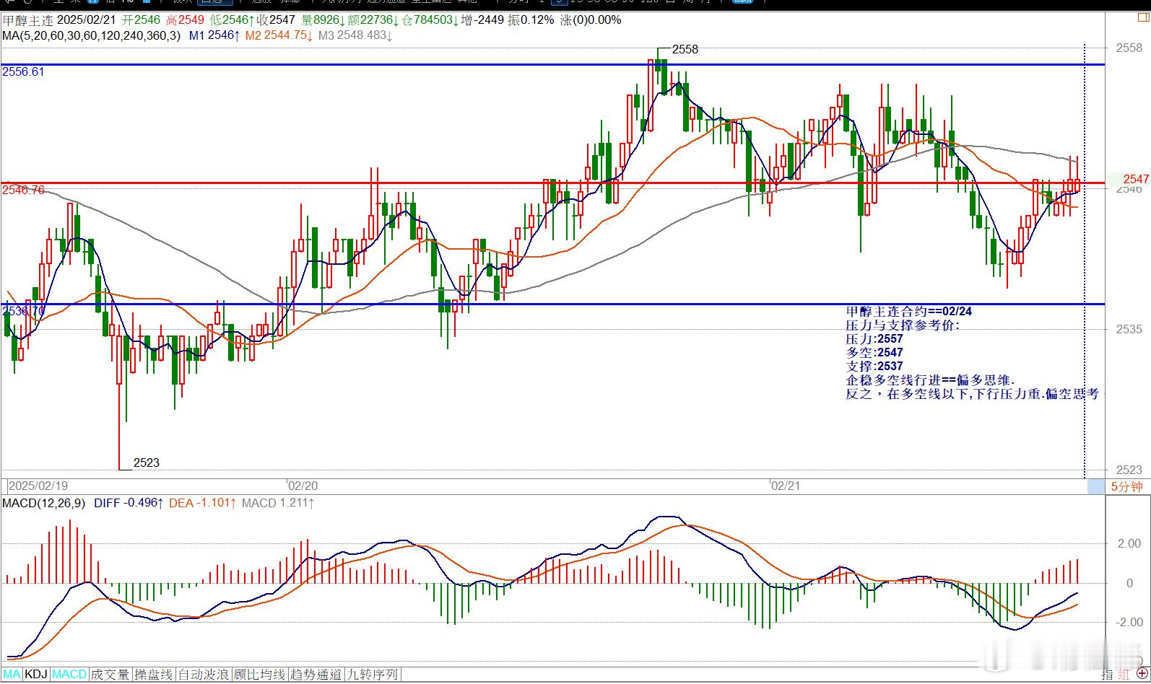Select the MACD indicator tab
Screen dimensions: 1151x684
[x=69, y=675]
